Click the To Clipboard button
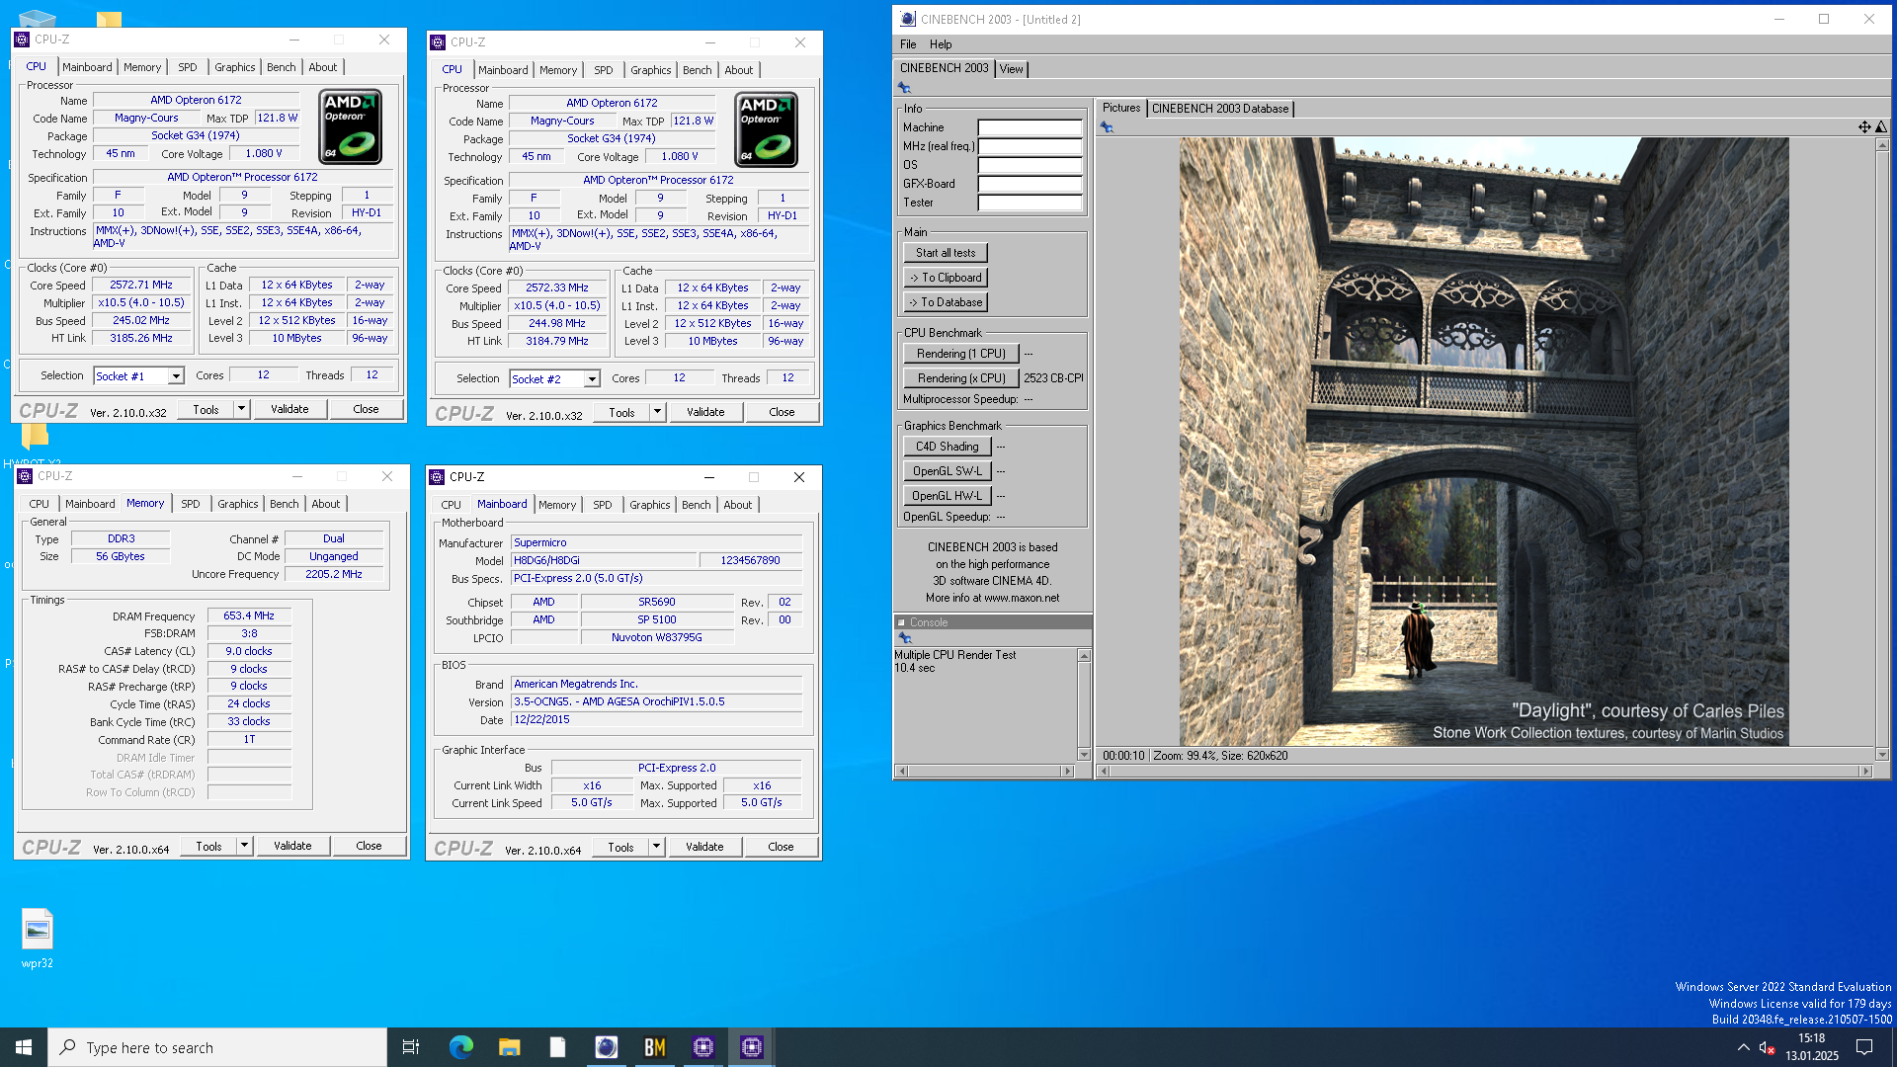 point(946,278)
